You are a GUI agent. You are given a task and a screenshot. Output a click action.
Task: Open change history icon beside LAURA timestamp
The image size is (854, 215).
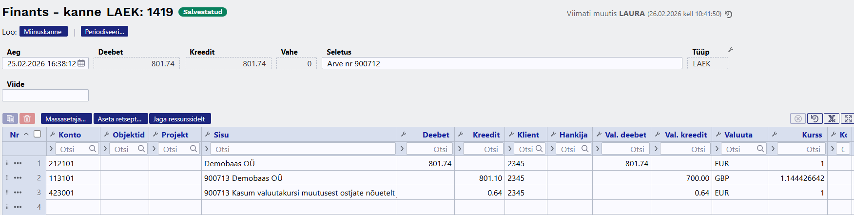pos(728,14)
